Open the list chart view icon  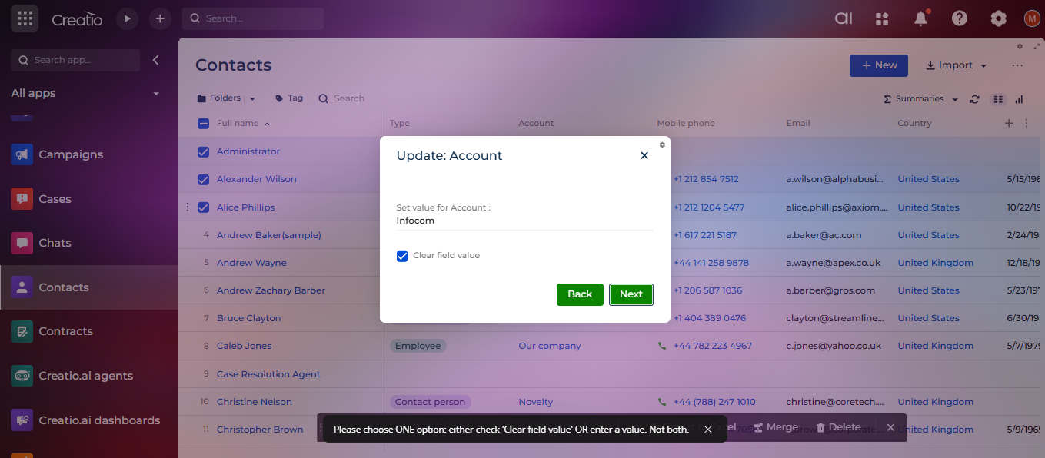click(x=1019, y=99)
